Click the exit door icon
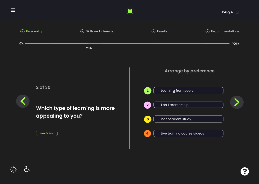Screen dimensions: 259x184 tap(237, 12)
